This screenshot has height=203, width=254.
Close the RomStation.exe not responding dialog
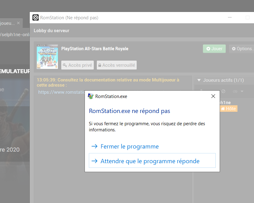(213, 96)
